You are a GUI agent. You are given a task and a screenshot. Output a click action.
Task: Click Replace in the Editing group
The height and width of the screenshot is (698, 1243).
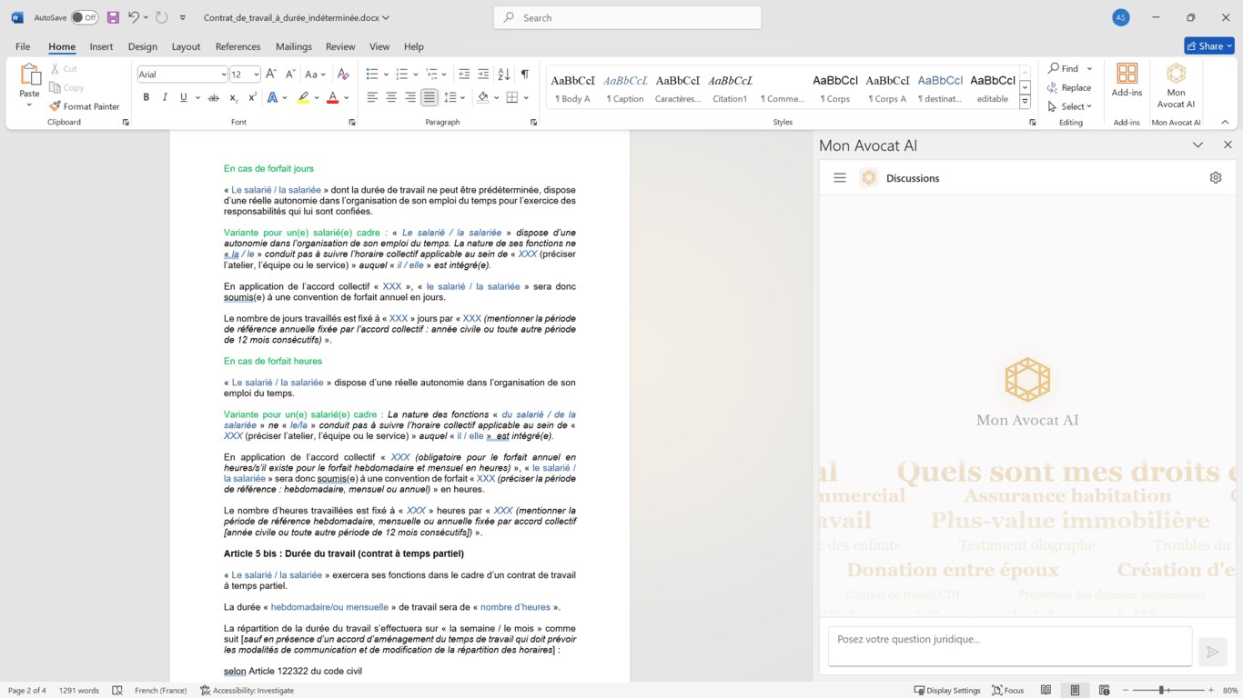[1069, 87]
